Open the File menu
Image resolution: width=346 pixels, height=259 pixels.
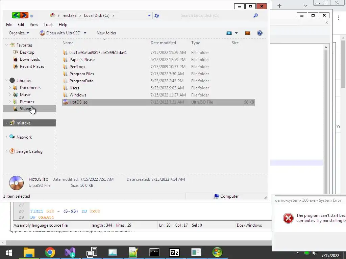(9, 24)
